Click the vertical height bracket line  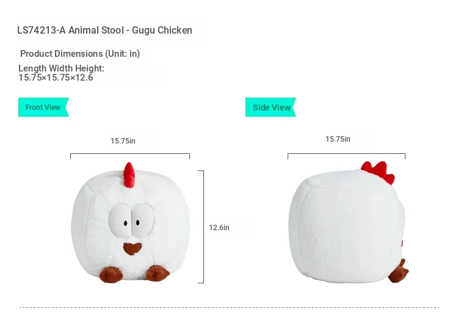tap(202, 227)
